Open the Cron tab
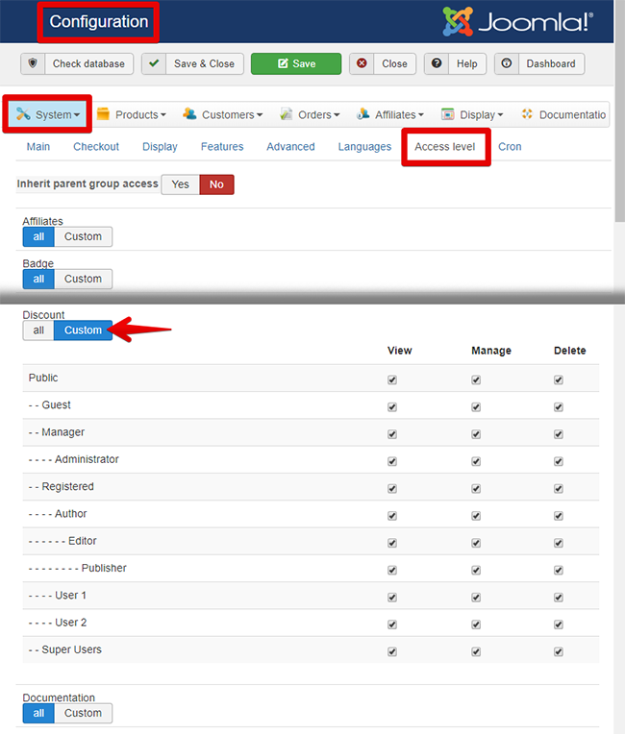The height and width of the screenshot is (734, 625). coord(510,147)
